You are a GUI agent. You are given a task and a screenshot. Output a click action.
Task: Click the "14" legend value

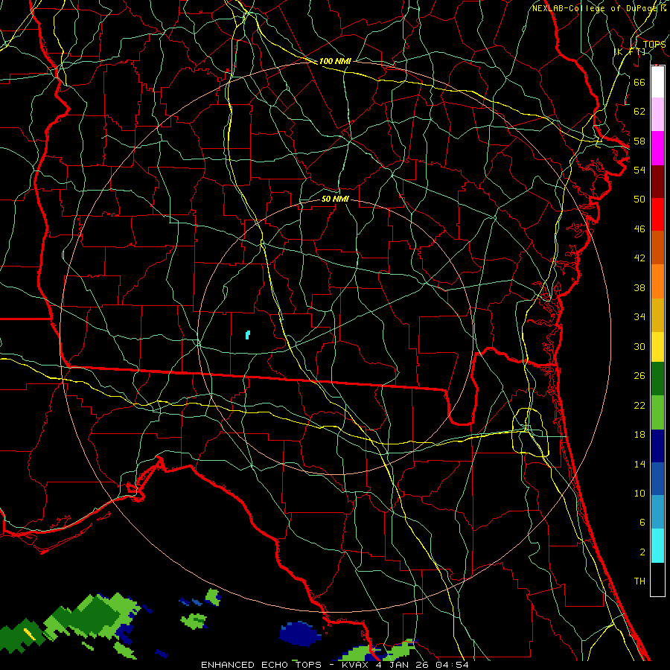click(639, 464)
